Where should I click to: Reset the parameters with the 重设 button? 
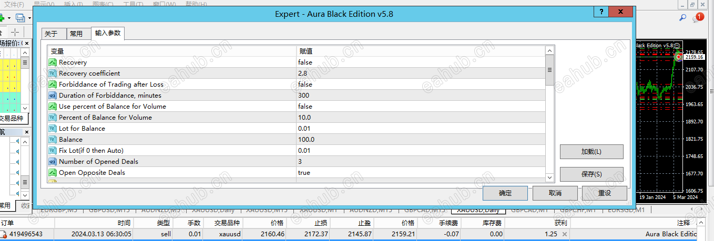[x=605, y=193]
